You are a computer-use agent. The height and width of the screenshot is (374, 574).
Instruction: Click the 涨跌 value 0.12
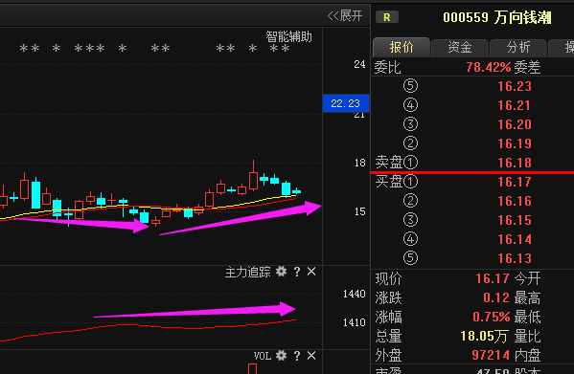pyautogui.click(x=496, y=297)
